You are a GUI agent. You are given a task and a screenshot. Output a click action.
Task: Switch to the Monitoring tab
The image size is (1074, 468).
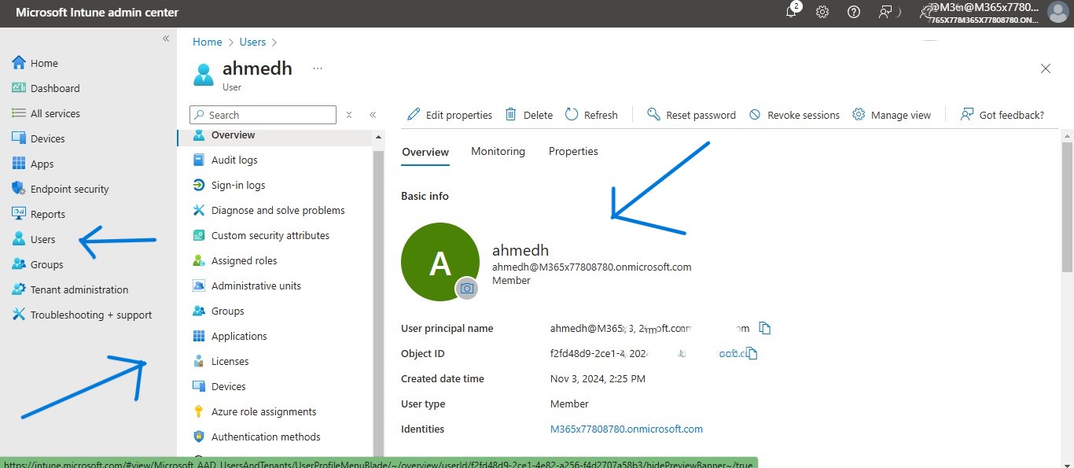pos(498,151)
